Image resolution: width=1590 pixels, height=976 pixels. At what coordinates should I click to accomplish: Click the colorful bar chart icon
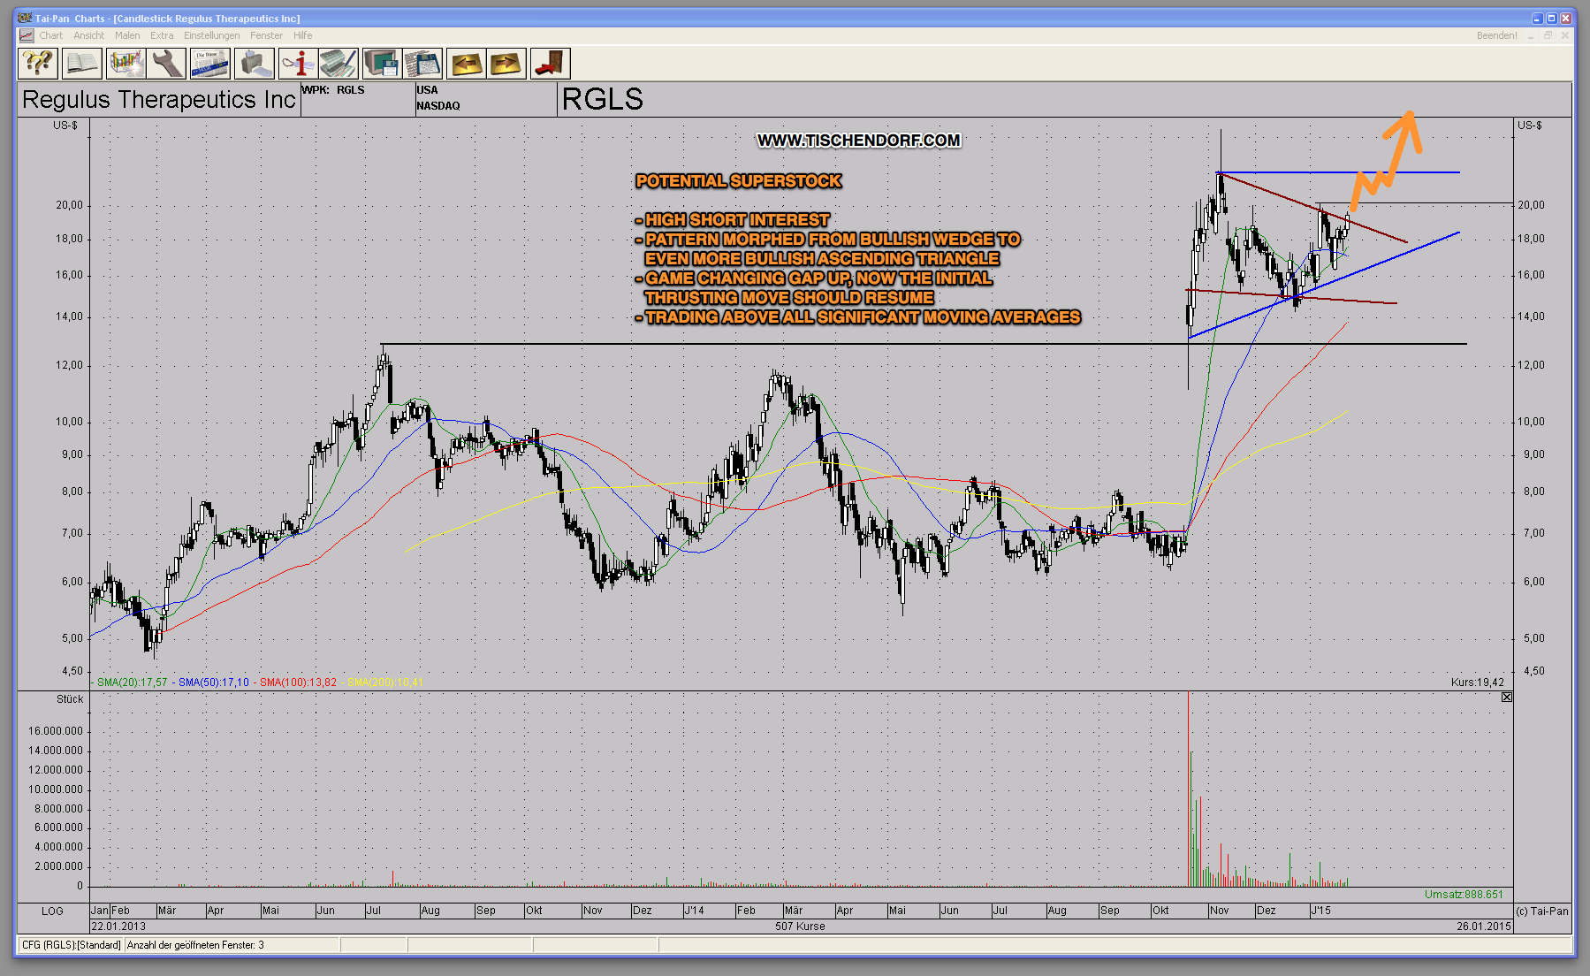tap(126, 64)
